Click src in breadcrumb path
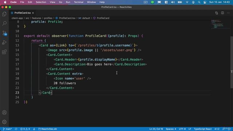The width and height of the screenshot is (233, 131). pyautogui.click(x=28, y=18)
